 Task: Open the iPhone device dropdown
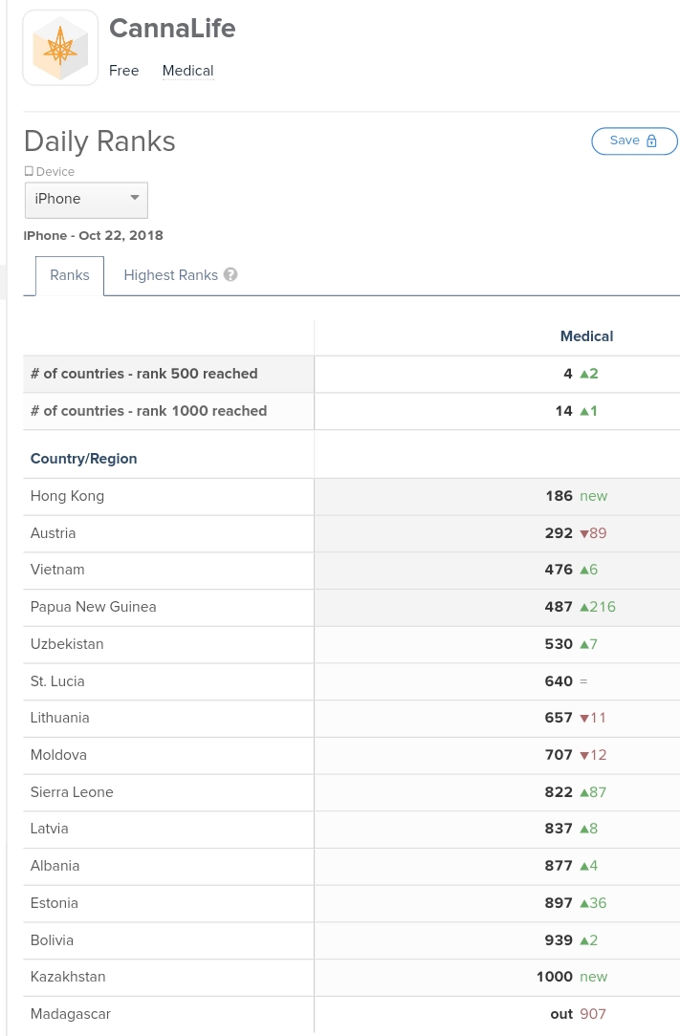coord(85,199)
